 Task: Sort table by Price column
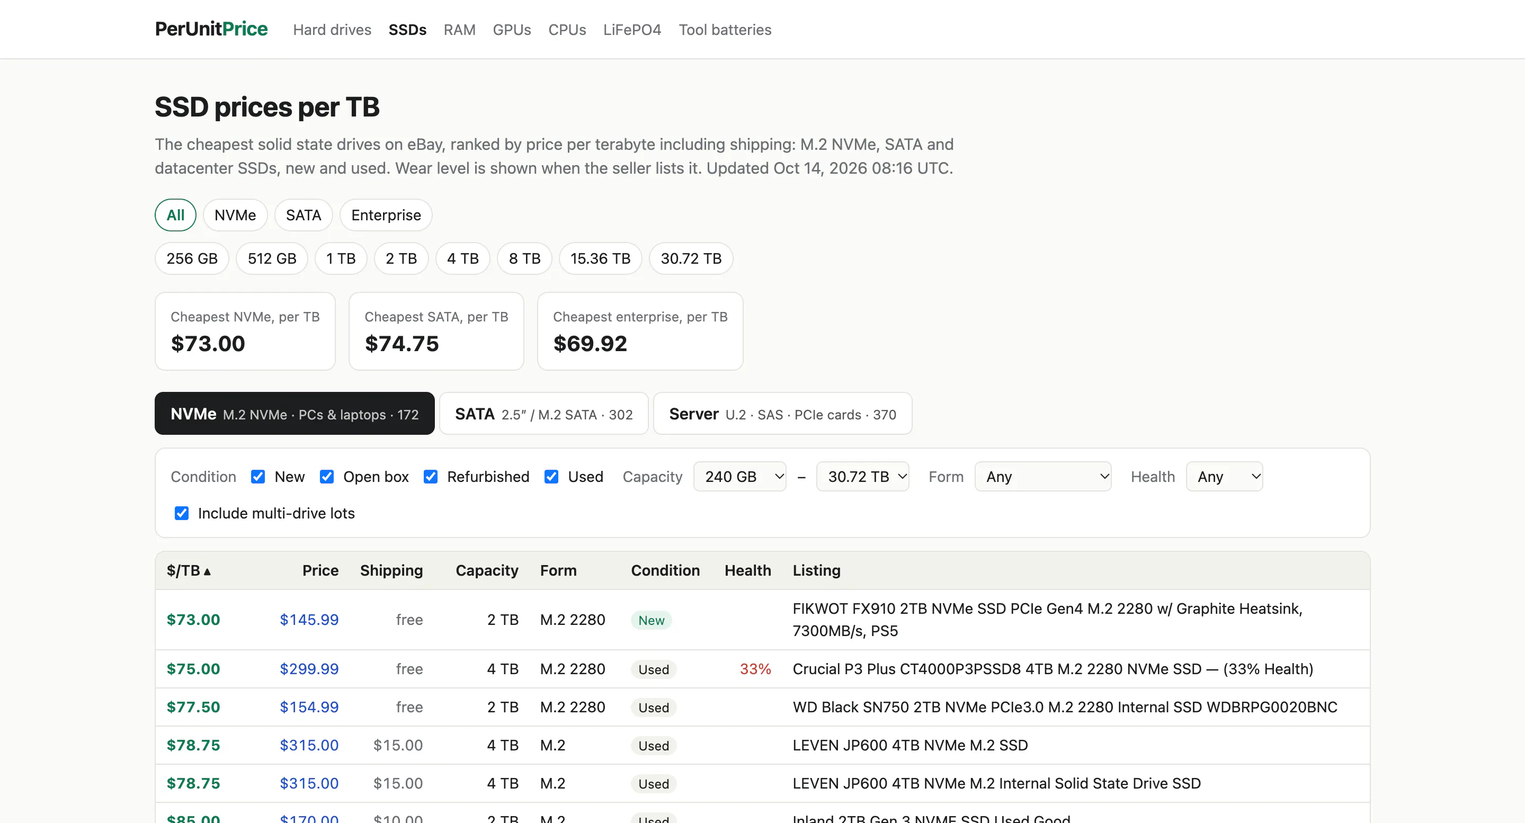pyautogui.click(x=320, y=570)
